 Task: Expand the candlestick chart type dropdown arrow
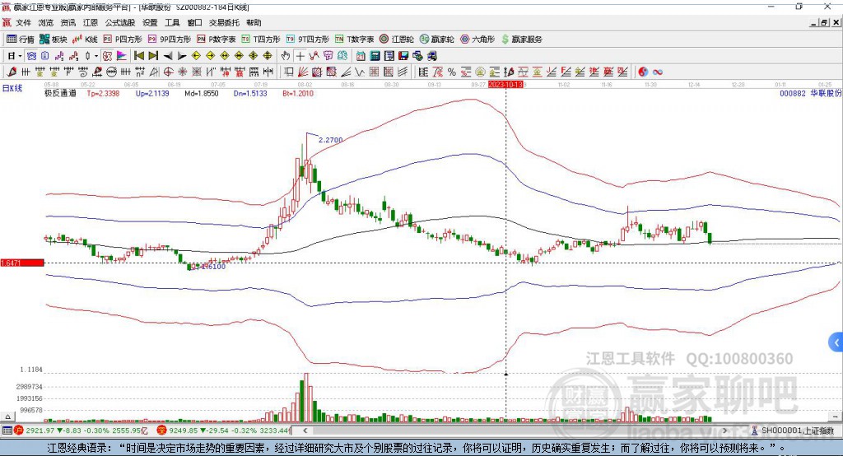pos(96,56)
